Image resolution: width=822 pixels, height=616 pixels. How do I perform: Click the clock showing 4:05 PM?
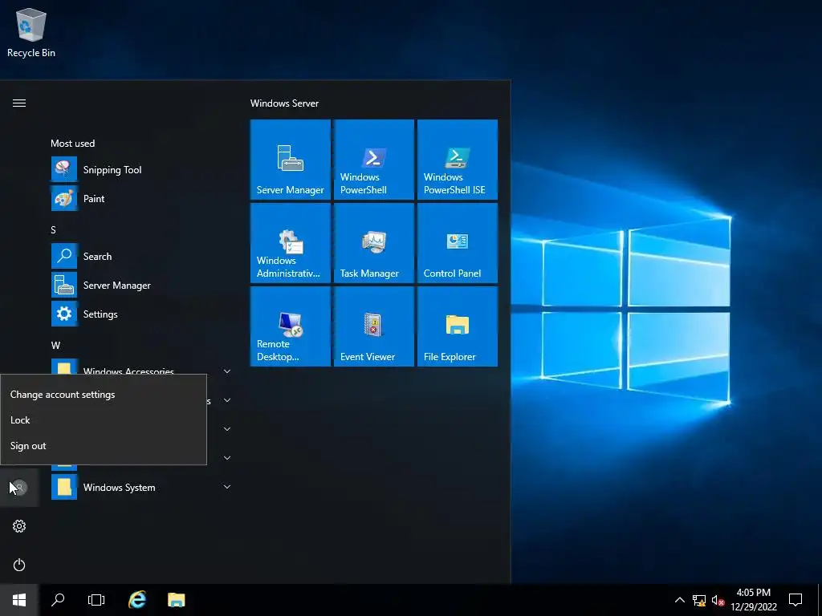point(754,600)
